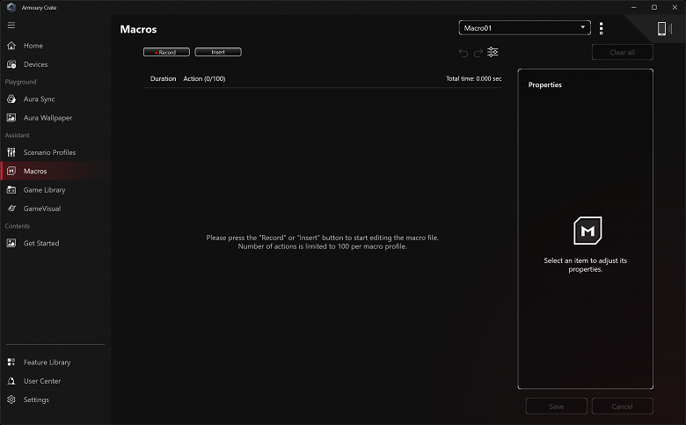Undo the last macro action
This screenshot has width=686, height=425.
point(463,53)
